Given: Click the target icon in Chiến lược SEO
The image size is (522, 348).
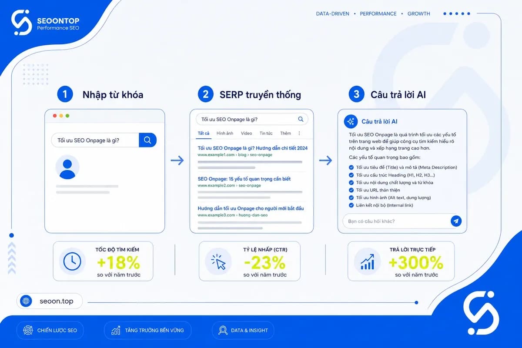Looking at the screenshot, I should tap(28, 330).
